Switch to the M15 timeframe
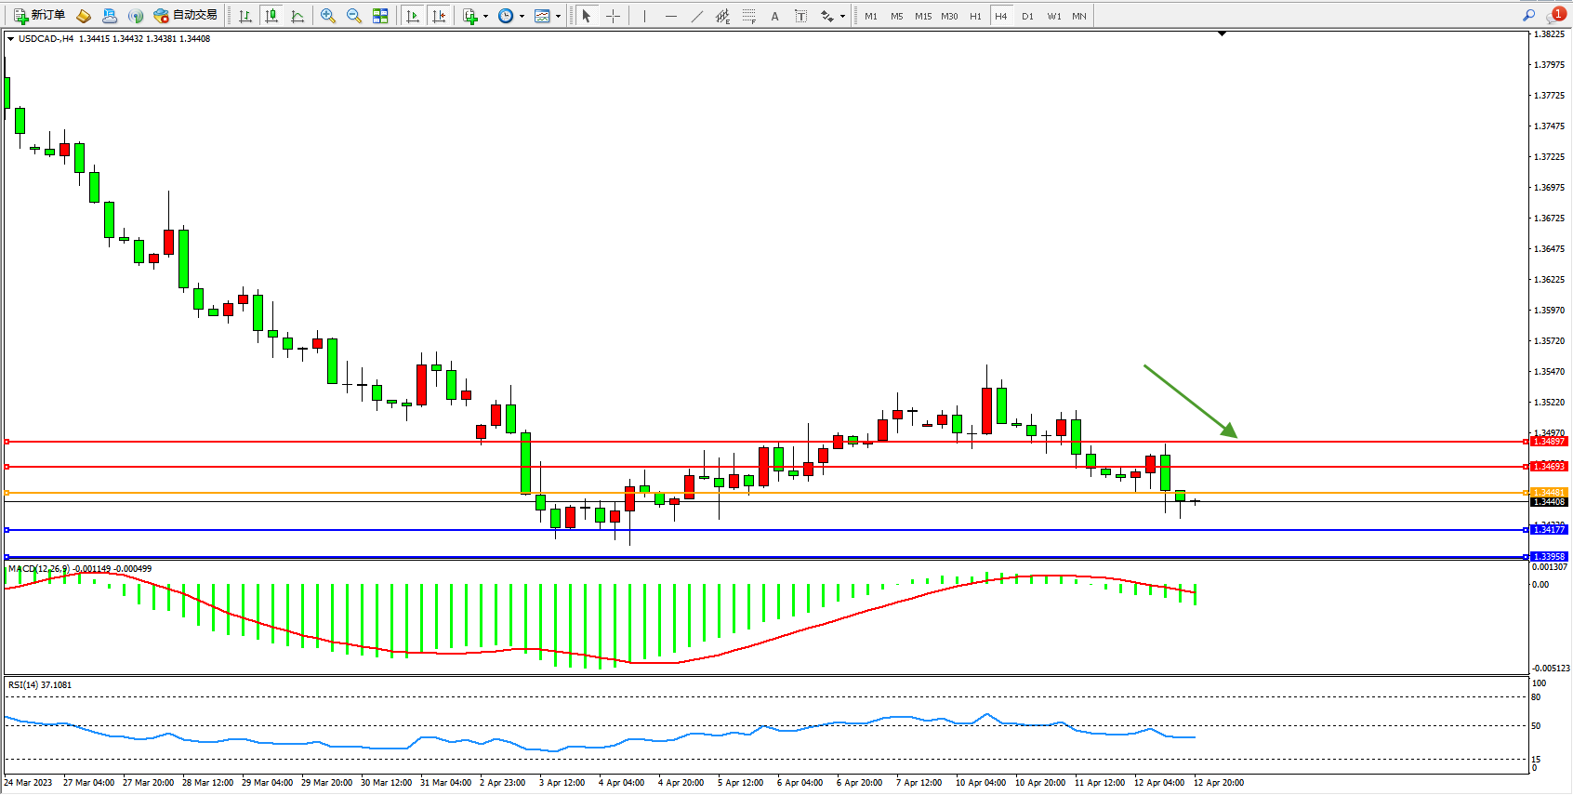Screen dimensions: 1573x795 coord(922,16)
